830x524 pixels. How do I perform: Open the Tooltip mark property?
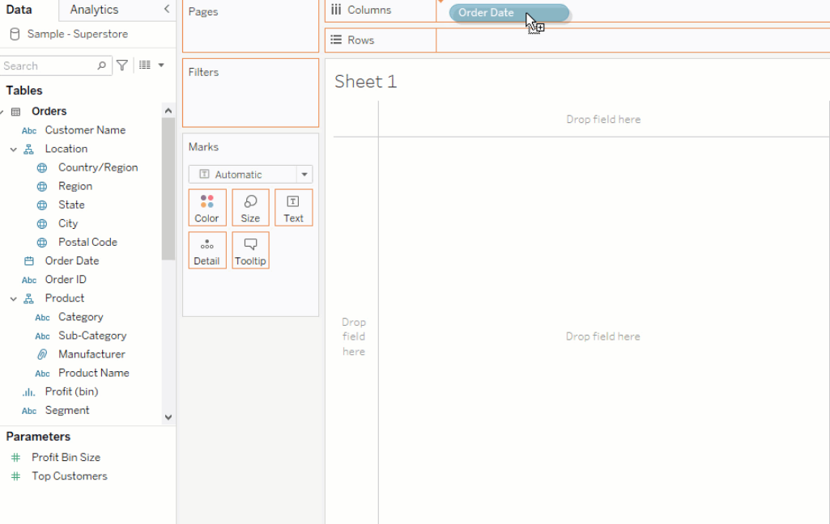click(x=250, y=250)
